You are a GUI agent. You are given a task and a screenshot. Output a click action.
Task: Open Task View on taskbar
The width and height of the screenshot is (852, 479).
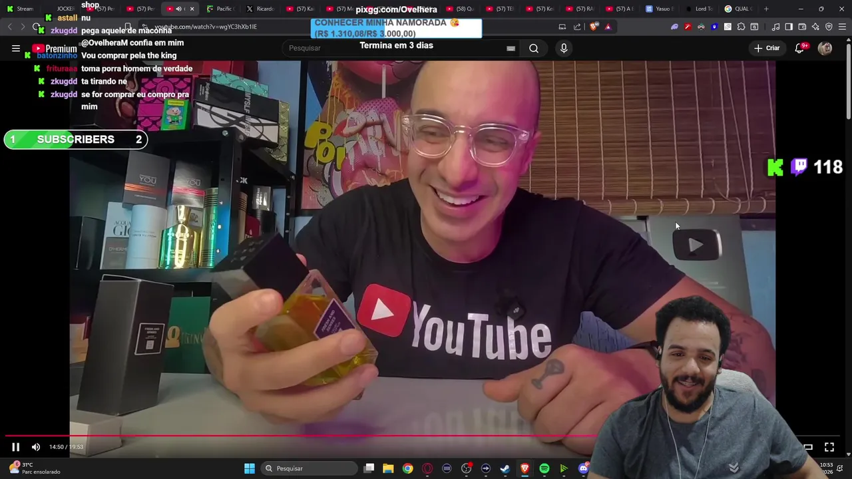(369, 468)
